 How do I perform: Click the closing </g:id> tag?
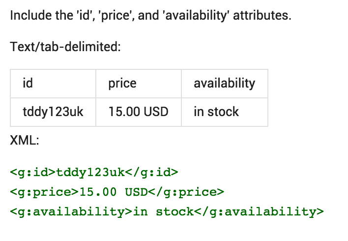pyautogui.click(x=151, y=172)
